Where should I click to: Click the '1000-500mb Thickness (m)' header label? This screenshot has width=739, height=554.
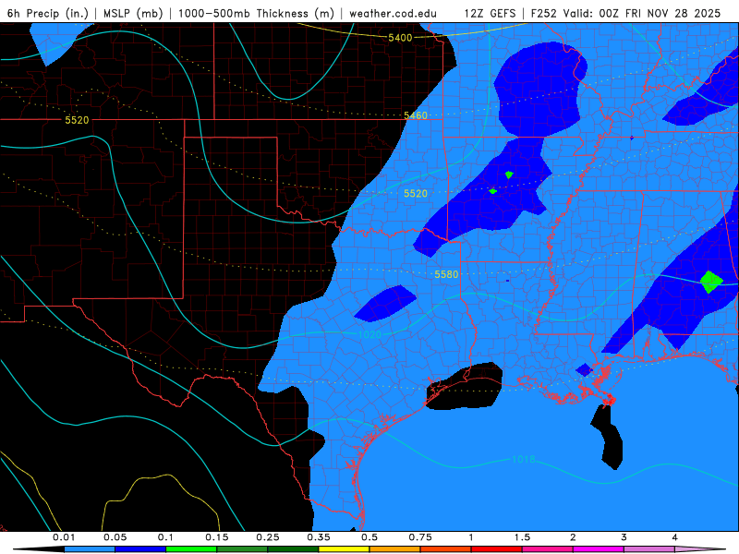tap(256, 13)
